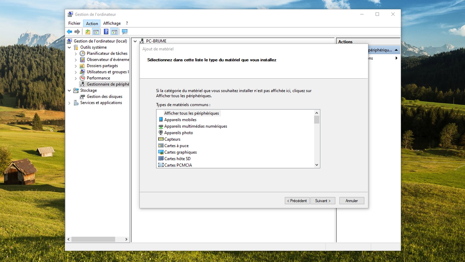Collapse the Stockage tree node

click(70, 90)
